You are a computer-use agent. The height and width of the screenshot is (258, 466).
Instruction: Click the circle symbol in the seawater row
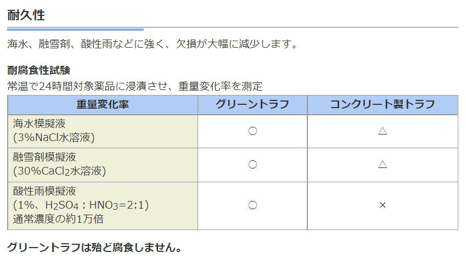coord(252,131)
